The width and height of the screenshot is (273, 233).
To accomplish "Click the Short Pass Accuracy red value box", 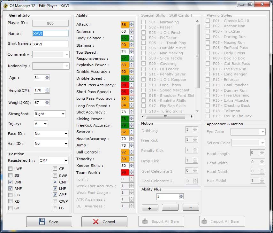I will click(x=124, y=85).
